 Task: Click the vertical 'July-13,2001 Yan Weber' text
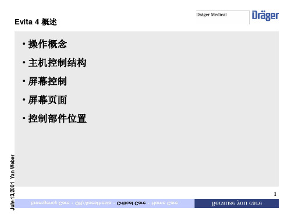coord(12,182)
